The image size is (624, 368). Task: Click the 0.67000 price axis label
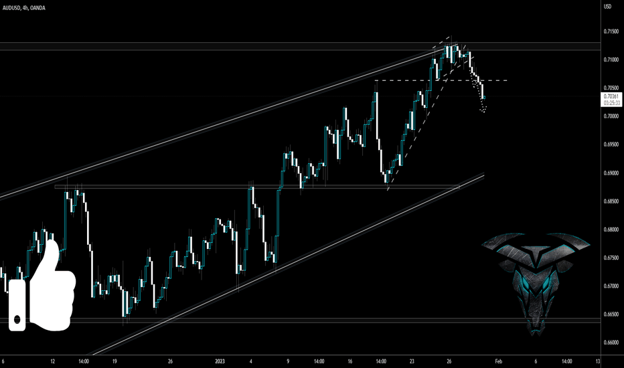pos(611,286)
